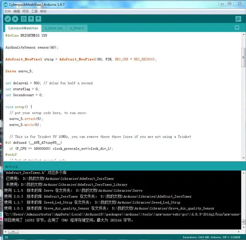The image size is (246, 240).
Task: Click the '#endif' line
Action: coord(11,154)
